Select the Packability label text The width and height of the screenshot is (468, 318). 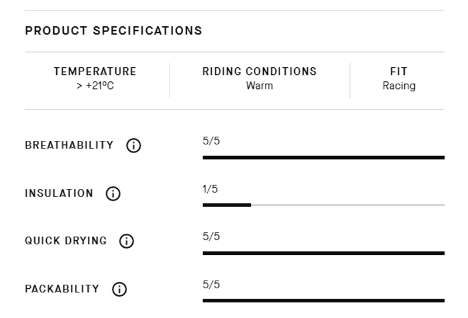(62, 289)
